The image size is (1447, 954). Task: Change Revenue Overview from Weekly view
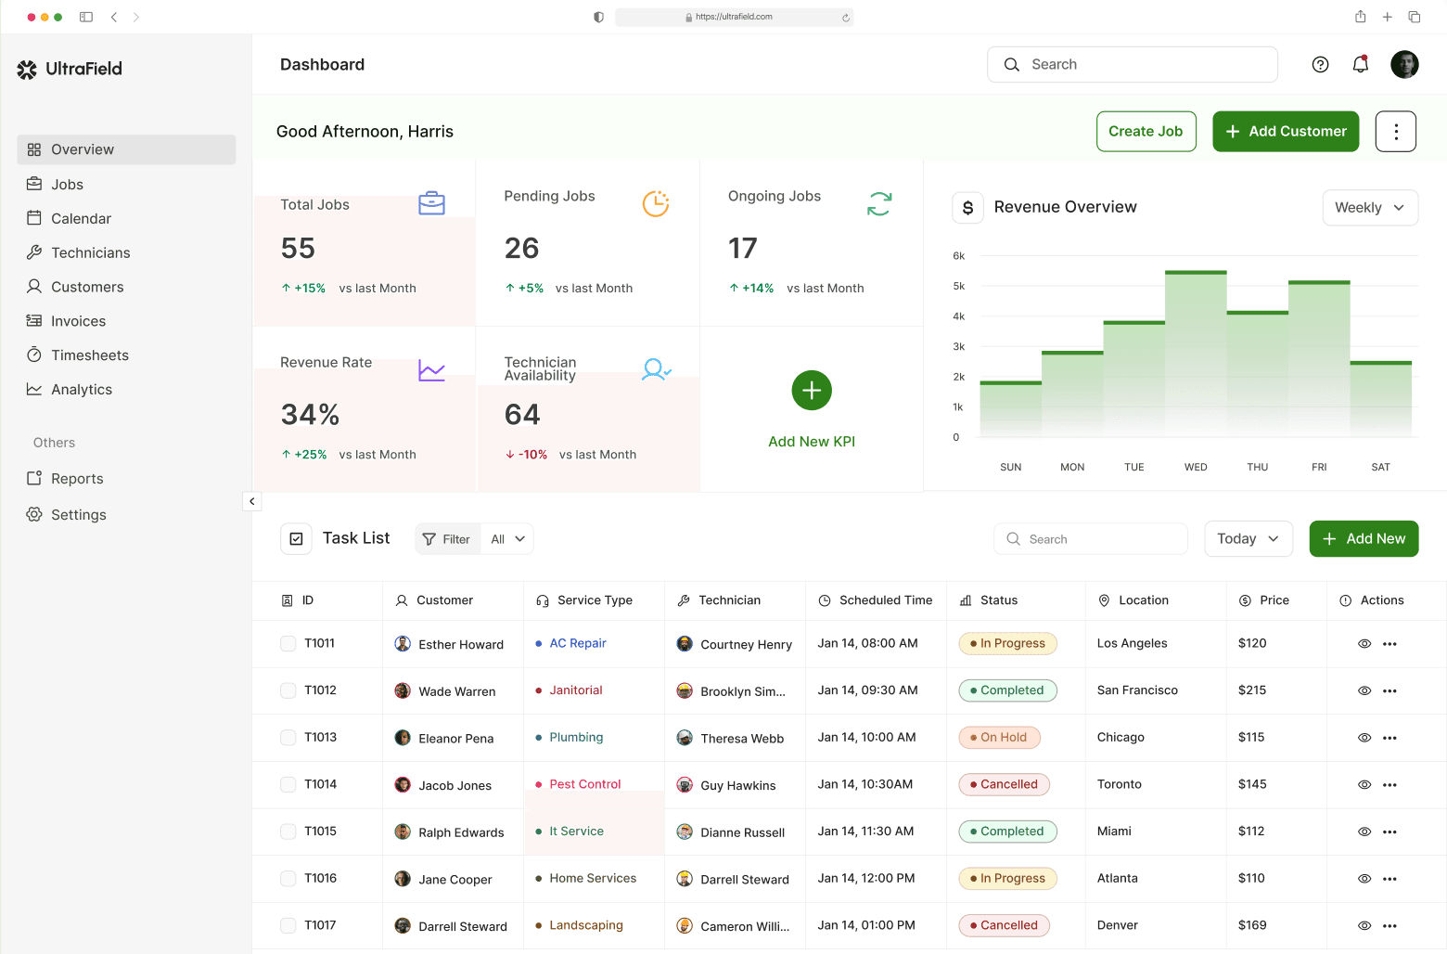point(1370,207)
